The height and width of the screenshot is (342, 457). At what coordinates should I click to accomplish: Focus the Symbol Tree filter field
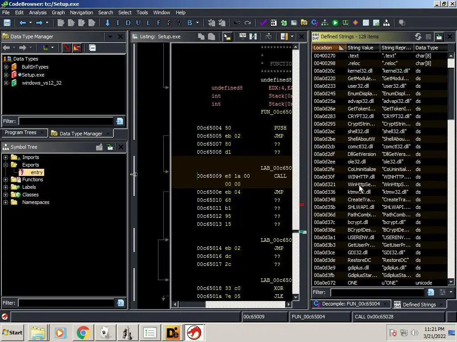tap(66, 303)
